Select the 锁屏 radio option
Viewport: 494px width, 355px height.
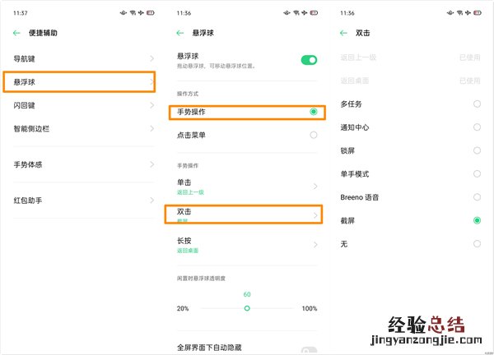click(x=477, y=150)
